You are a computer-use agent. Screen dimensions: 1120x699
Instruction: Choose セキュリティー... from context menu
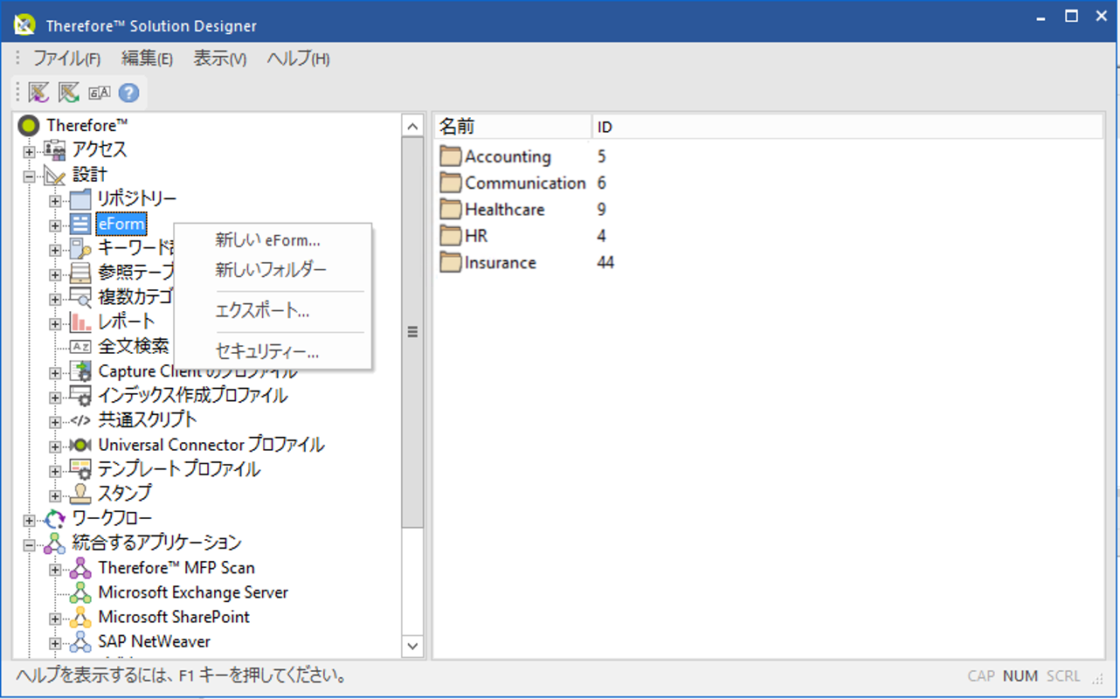(x=273, y=352)
